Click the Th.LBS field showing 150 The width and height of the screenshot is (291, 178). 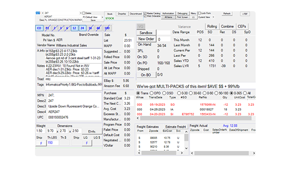tap(53, 143)
